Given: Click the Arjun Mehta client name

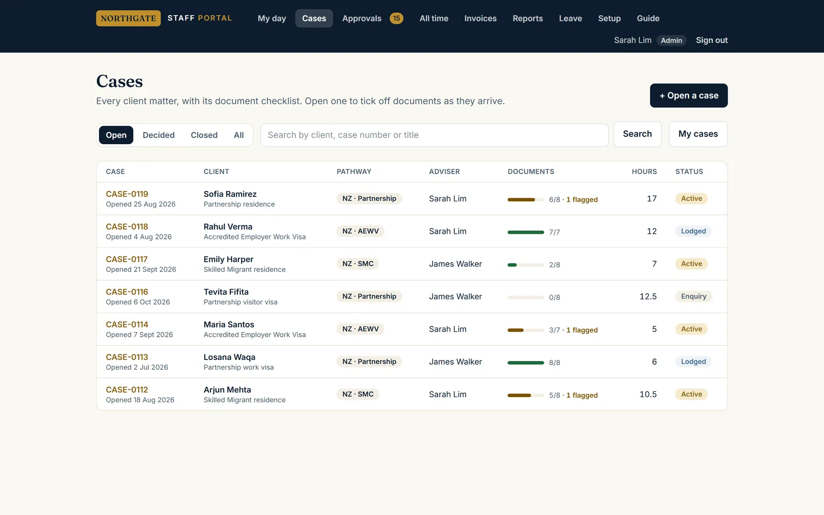Looking at the screenshot, I should [x=227, y=390].
